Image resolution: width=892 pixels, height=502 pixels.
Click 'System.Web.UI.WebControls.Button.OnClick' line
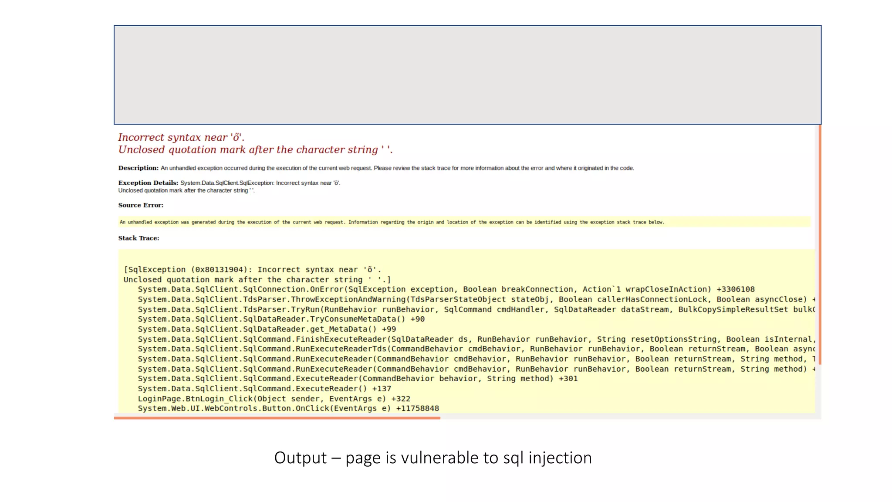click(288, 408)
